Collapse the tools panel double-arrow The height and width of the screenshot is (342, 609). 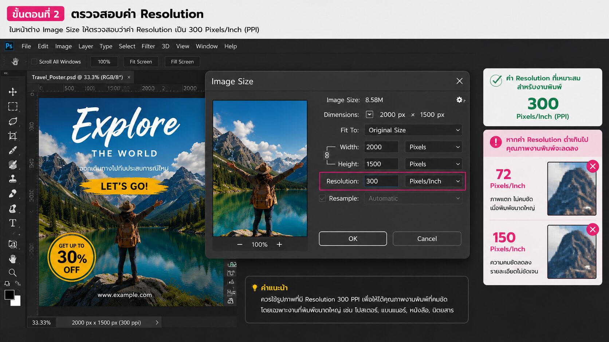click(x=6, y=73)
